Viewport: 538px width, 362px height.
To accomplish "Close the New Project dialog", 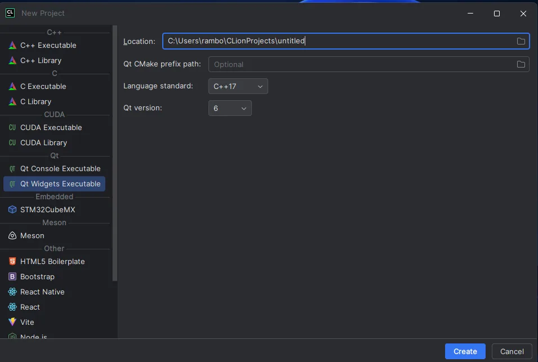I will tap(523, 14).
